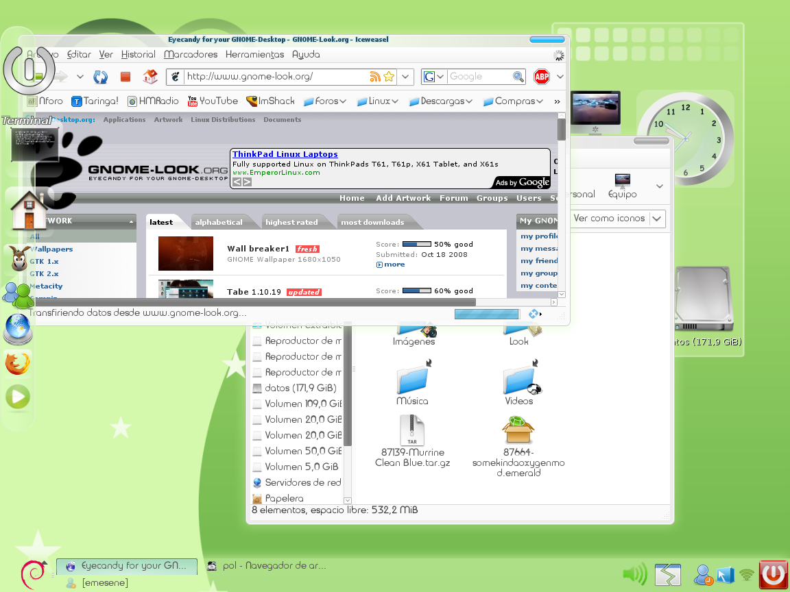
Task: Select datos (171,9 GiB) in file manager sidebar
Action: 300,388
